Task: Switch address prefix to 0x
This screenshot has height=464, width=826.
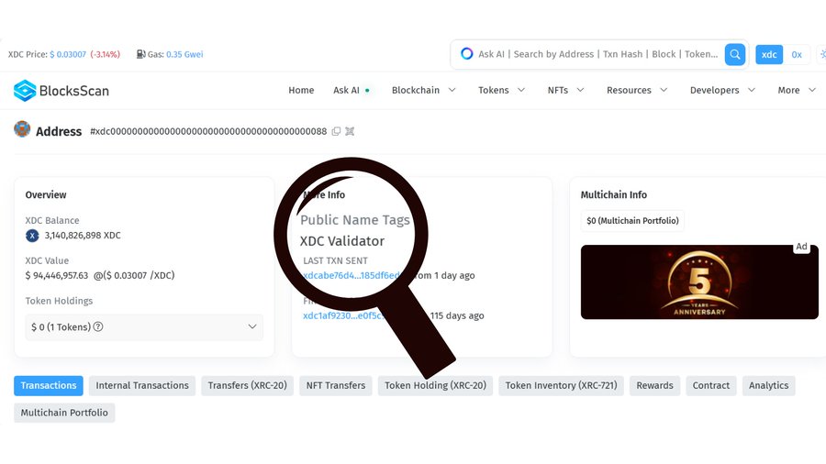Action: click(797, 54)
